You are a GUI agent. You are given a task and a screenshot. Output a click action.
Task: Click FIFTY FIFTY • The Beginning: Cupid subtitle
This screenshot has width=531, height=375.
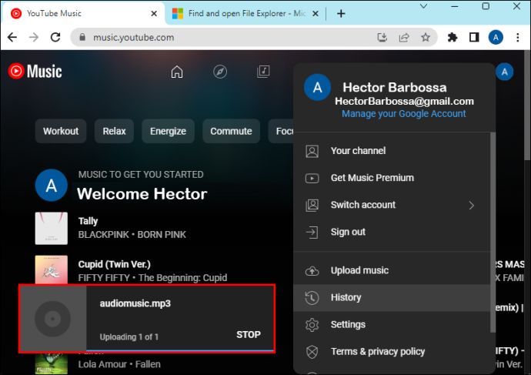[x=152, y=278]
